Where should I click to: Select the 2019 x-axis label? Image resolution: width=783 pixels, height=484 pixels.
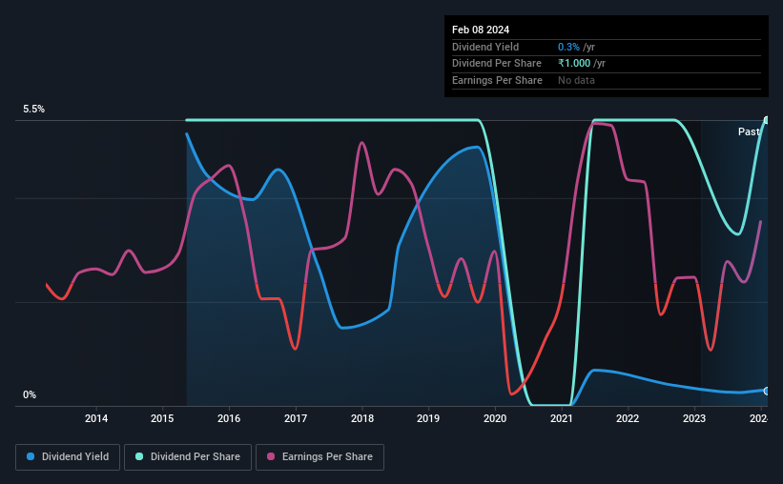[x=428, y=418]
